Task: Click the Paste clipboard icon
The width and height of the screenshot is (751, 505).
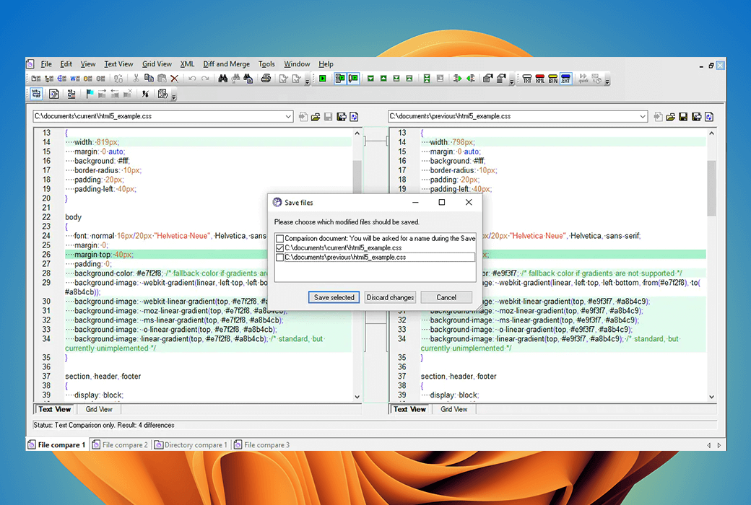Action: (162, 78)
